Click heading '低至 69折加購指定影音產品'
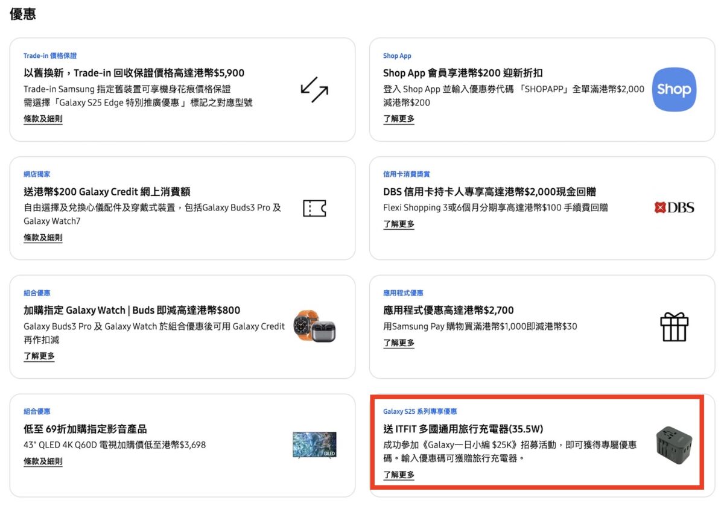This screenshot has width=724, height=506. coord(85,429)
